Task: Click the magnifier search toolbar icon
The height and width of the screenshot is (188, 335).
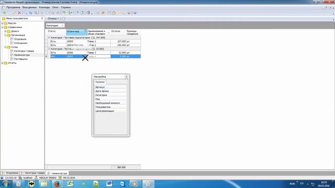Action: (x=26, y=13)
